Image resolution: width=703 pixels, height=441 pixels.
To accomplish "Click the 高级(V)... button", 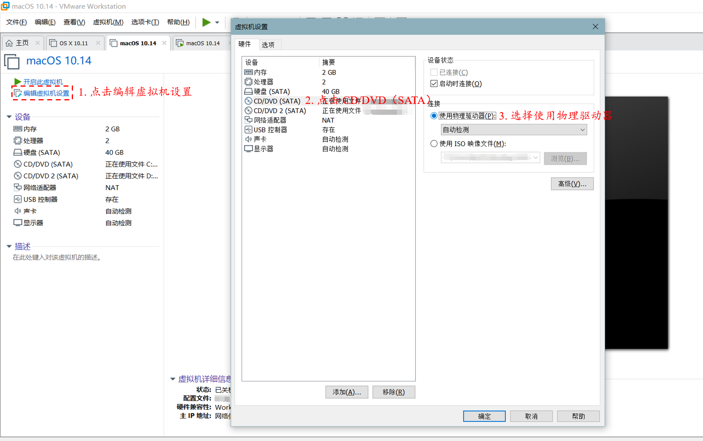I will coord(572,184).
